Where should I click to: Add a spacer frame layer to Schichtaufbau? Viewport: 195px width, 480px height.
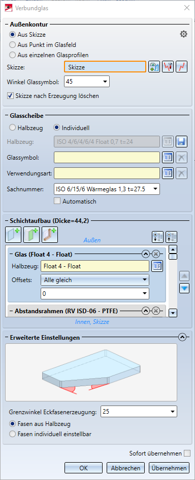pyautogui.click(x=50, y=235)
